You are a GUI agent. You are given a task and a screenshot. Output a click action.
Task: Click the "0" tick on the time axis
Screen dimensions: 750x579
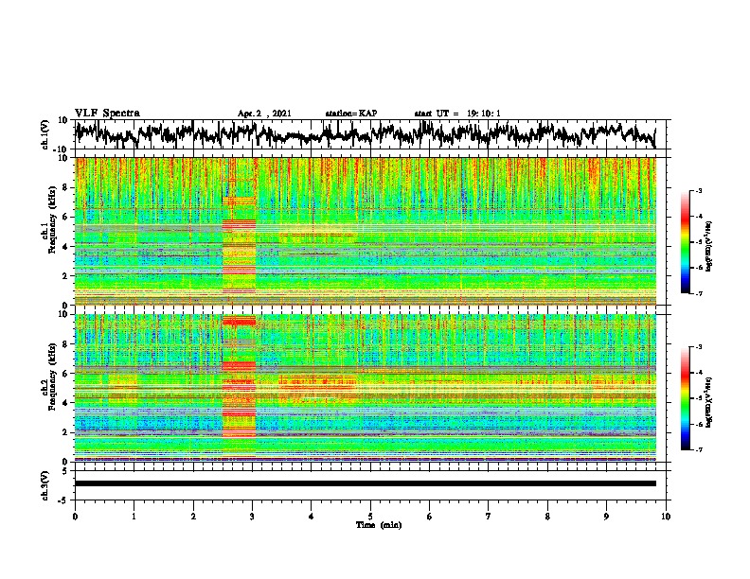(75, 517)
